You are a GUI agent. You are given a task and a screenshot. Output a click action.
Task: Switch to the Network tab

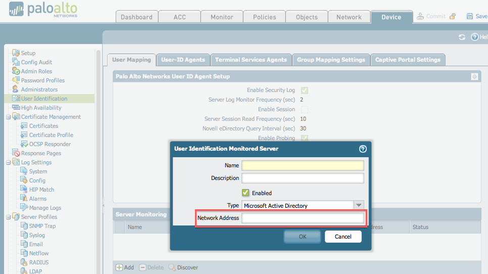[349, 17]
